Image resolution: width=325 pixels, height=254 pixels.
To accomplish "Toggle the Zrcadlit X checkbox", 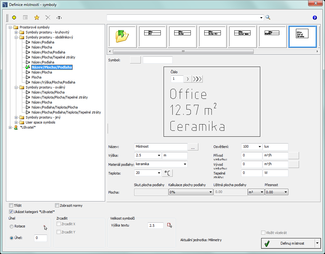I will pyautogui.click(x=59, y=224).
